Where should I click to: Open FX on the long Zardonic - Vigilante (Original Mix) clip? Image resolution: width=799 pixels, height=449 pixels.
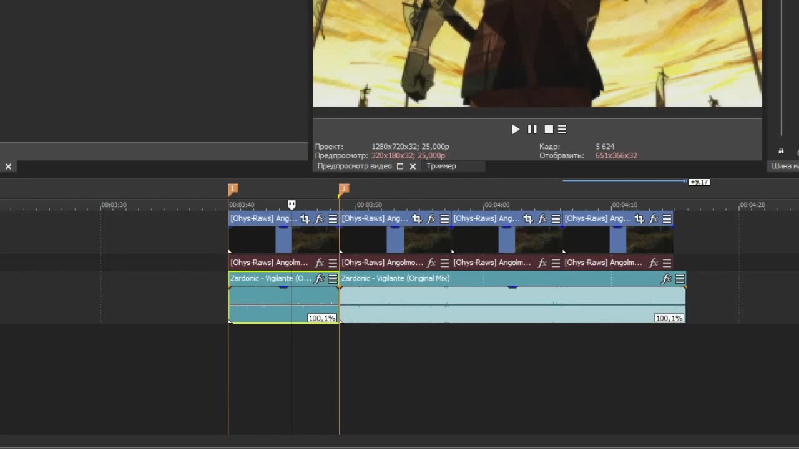pyautogui.click(x=666, y=279)
